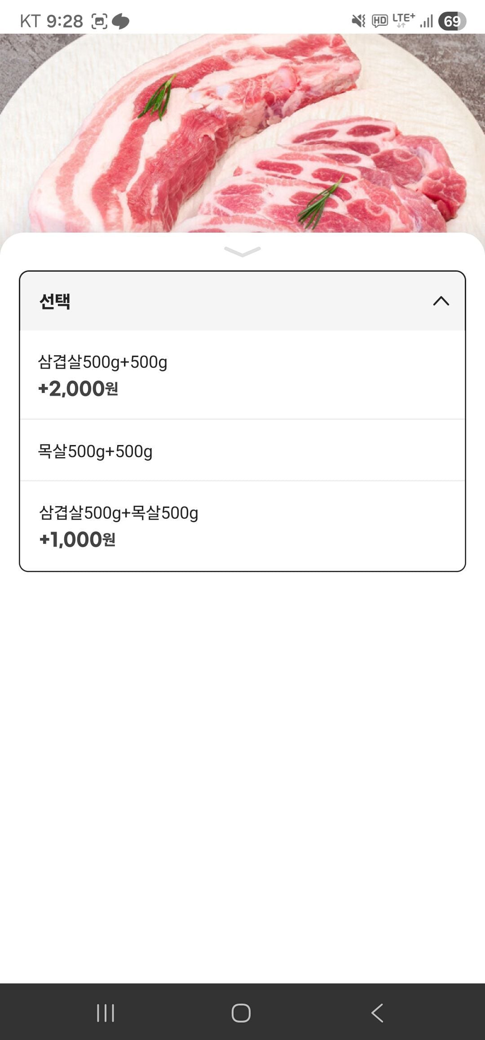Image resolution: width=485 pixels, height=1040 pixels.
Task: Tap the +1,000원 surcharge price
Action: [77, 540]
